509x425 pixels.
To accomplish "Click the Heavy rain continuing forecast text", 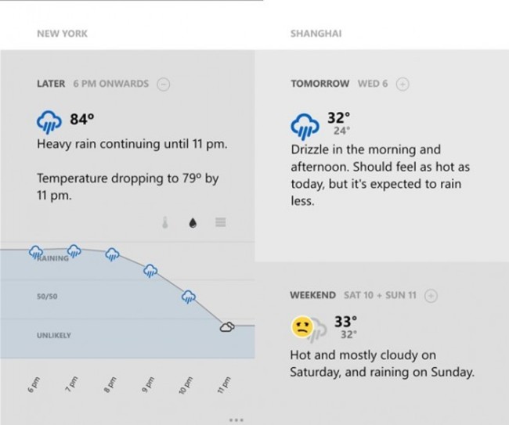I will point(132,145).
